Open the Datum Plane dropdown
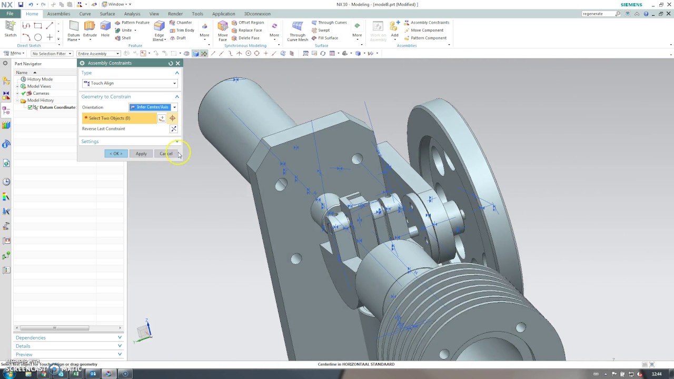 [74, 37]
